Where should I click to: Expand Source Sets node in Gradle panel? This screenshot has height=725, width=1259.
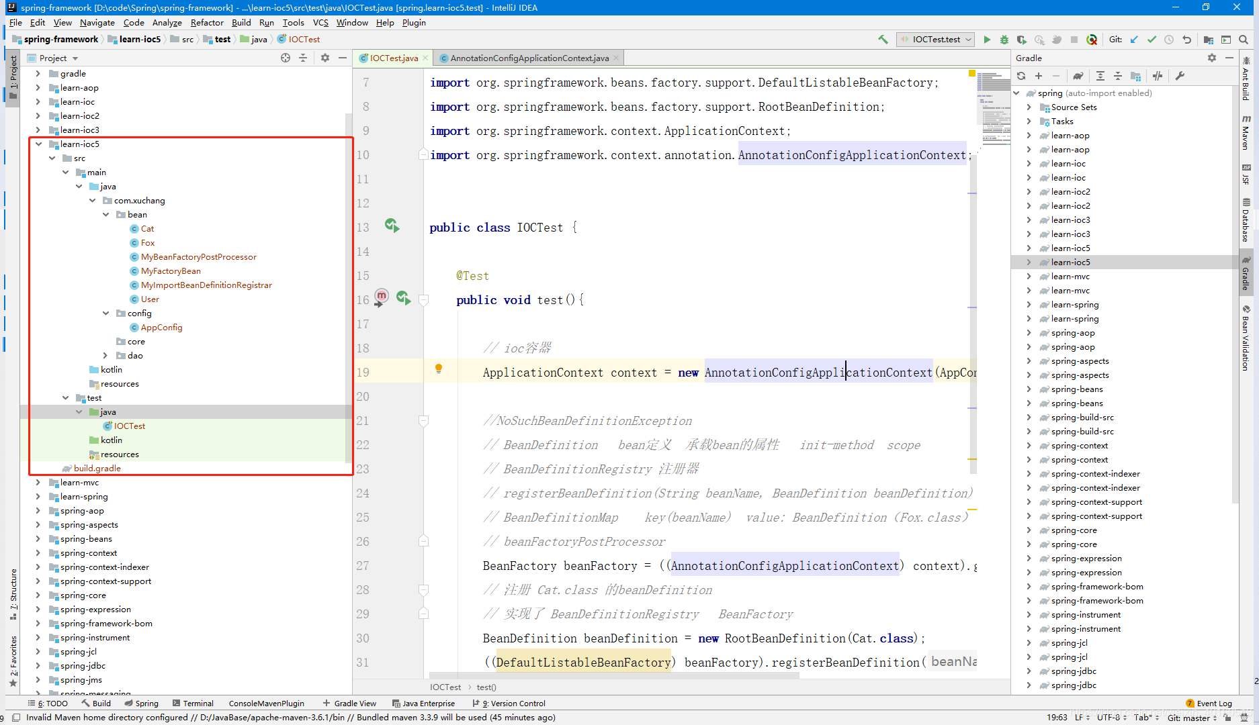1029,107
